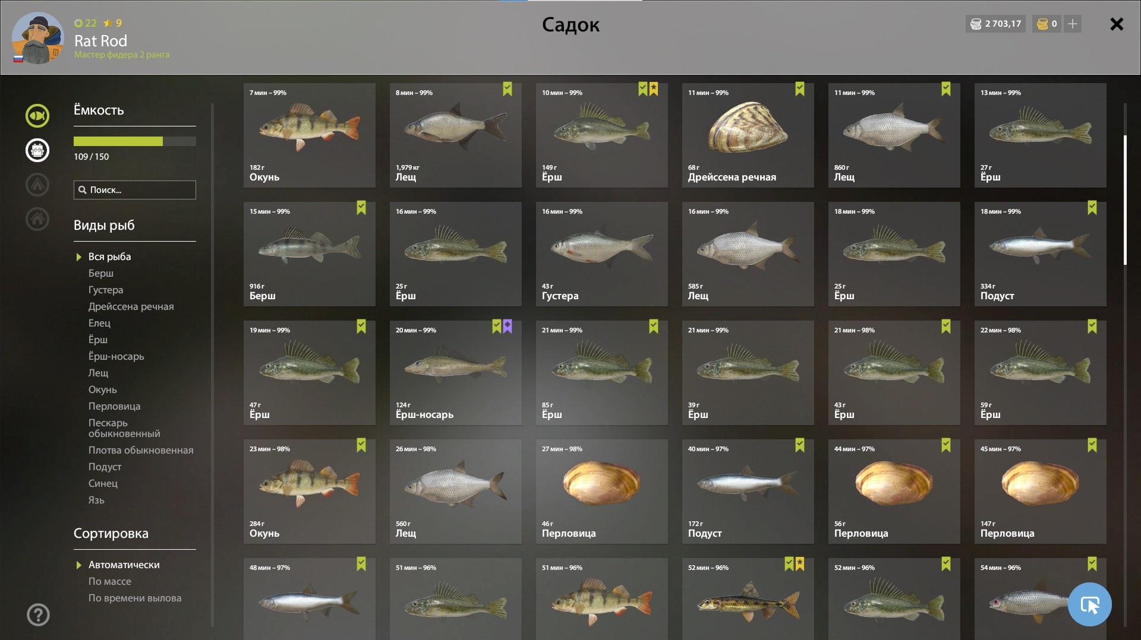Sort fish По времени вылова
Image resolution: width=1141 pixels, height=640 pixels.
click(135, 598)
